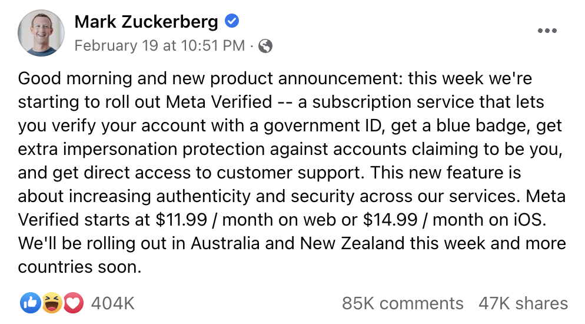Click the red Love heart reaction icon
Image resolution: width=585 pixels, height=324 pixels.
pos(72,303)
